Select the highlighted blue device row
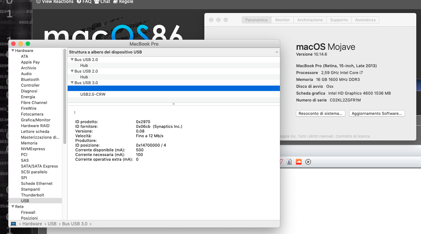The width and height of the screenshot is (421, 234). tap(174, 88)
